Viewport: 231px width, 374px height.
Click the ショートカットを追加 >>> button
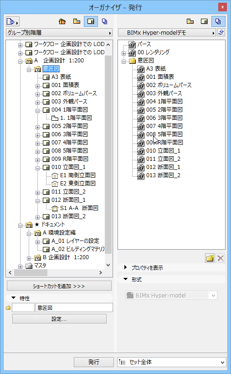tap(59, 286)
